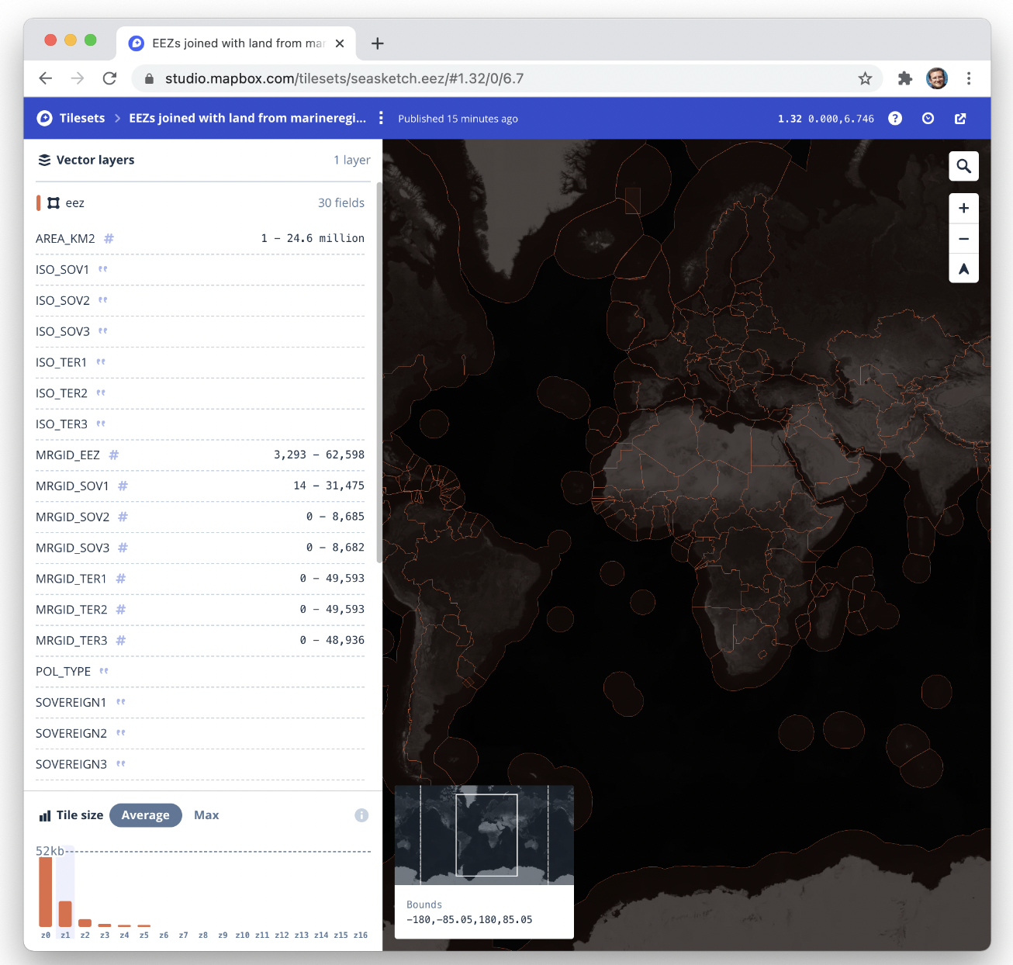
Task: Reload the current page
Action: pos(109,78)
